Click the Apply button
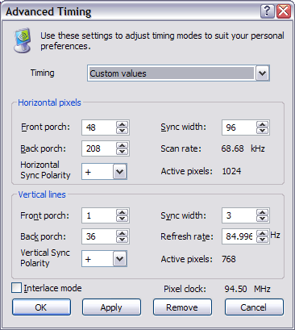The height and width of the screenshot is (330, 295). 111,307
